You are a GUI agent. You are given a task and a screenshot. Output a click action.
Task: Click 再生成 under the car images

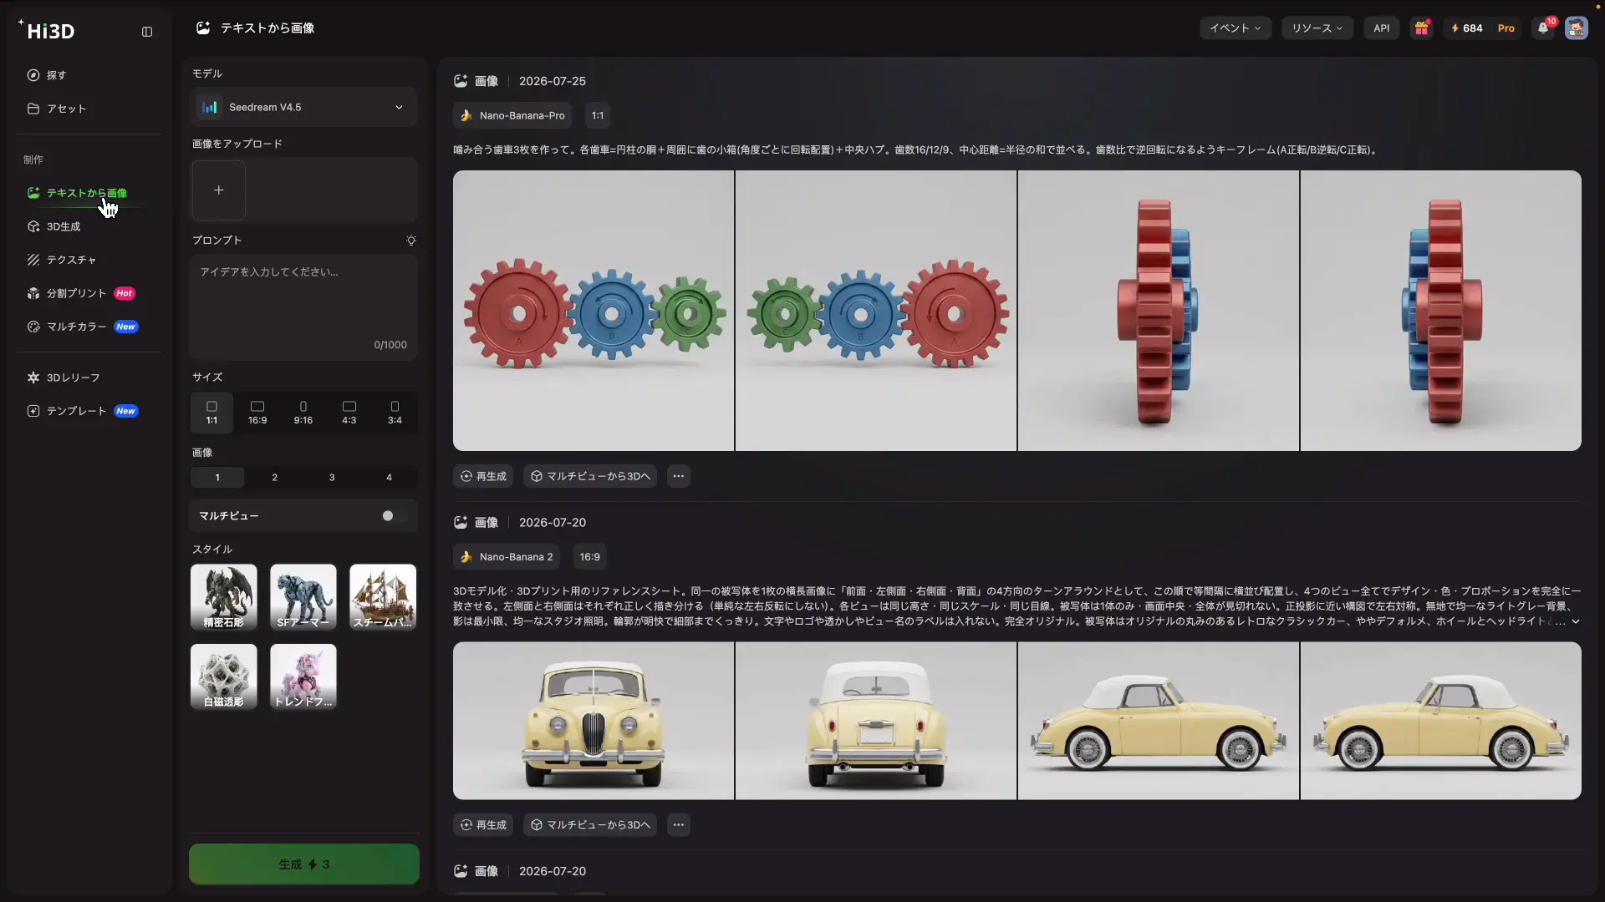coord(483,825)
